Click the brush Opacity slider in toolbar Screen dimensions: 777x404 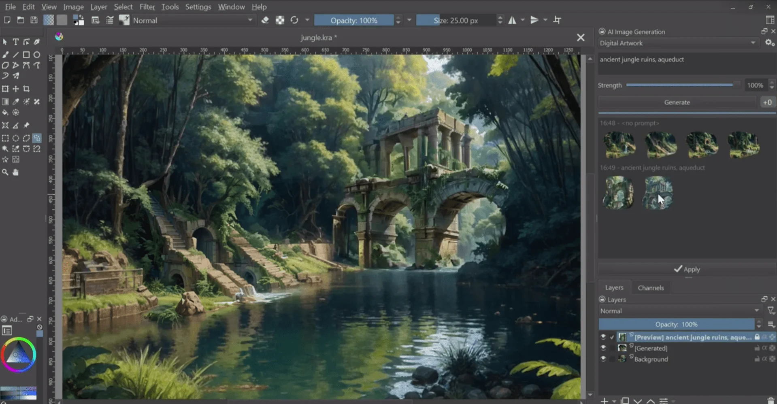click(354, 20)
